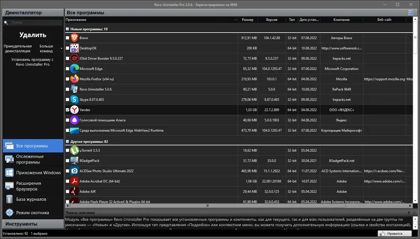Click the 8GadgetPack icon
The image size is (420, 239).
74,161
